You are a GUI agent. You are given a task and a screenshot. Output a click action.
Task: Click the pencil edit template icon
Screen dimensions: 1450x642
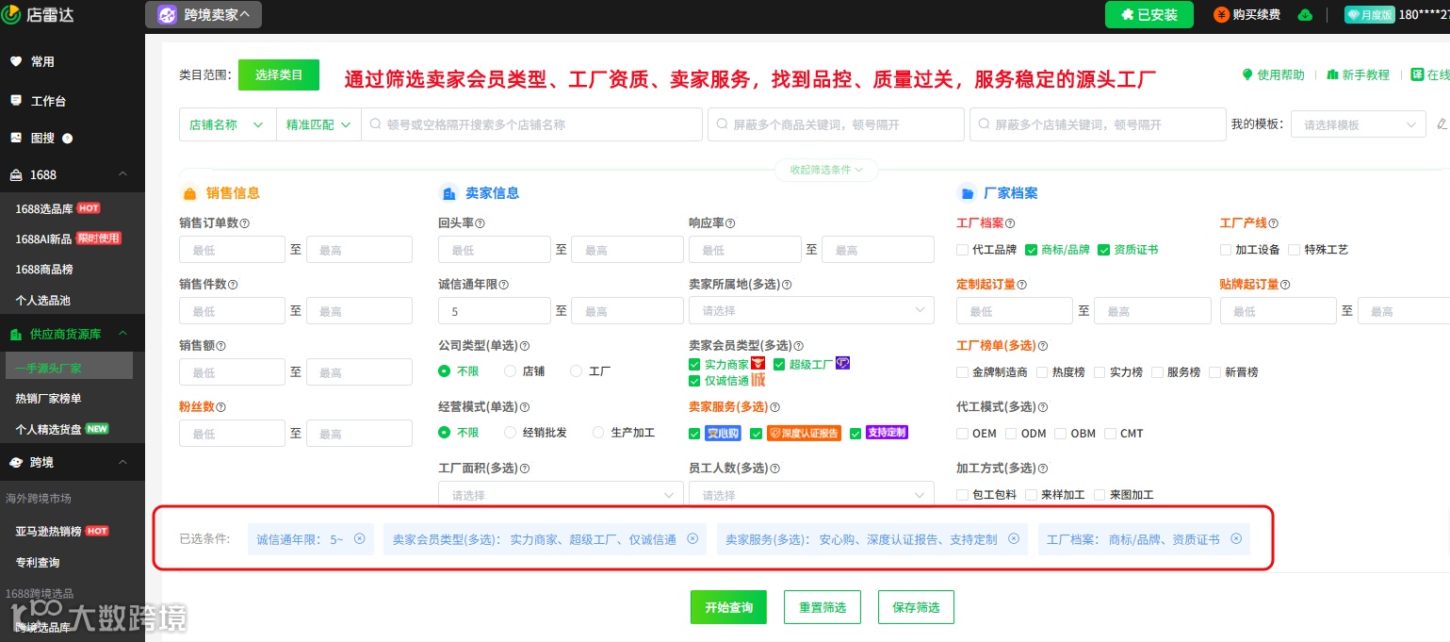tap(1442, 124)
